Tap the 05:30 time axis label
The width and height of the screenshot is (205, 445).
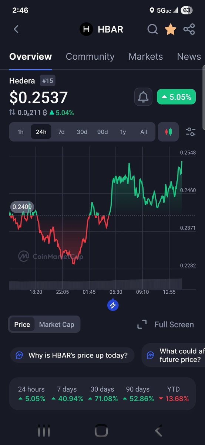pos(116,292)
